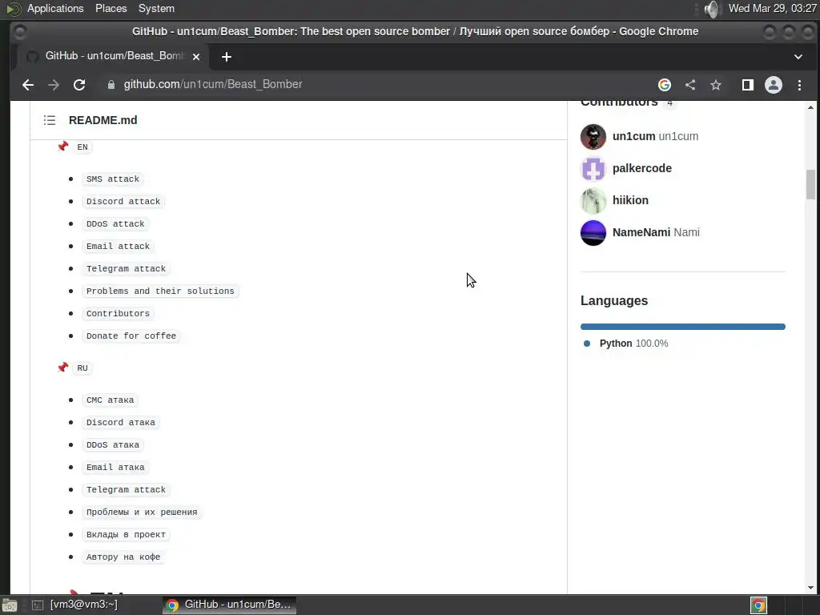
Task: Open the 'Discord attack' link
Action: pyautogui.click(x=123, y=201)
